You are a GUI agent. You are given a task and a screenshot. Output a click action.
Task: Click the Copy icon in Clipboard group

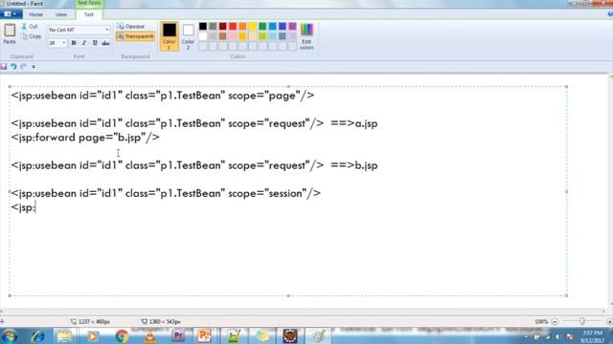tap(24, 36)
